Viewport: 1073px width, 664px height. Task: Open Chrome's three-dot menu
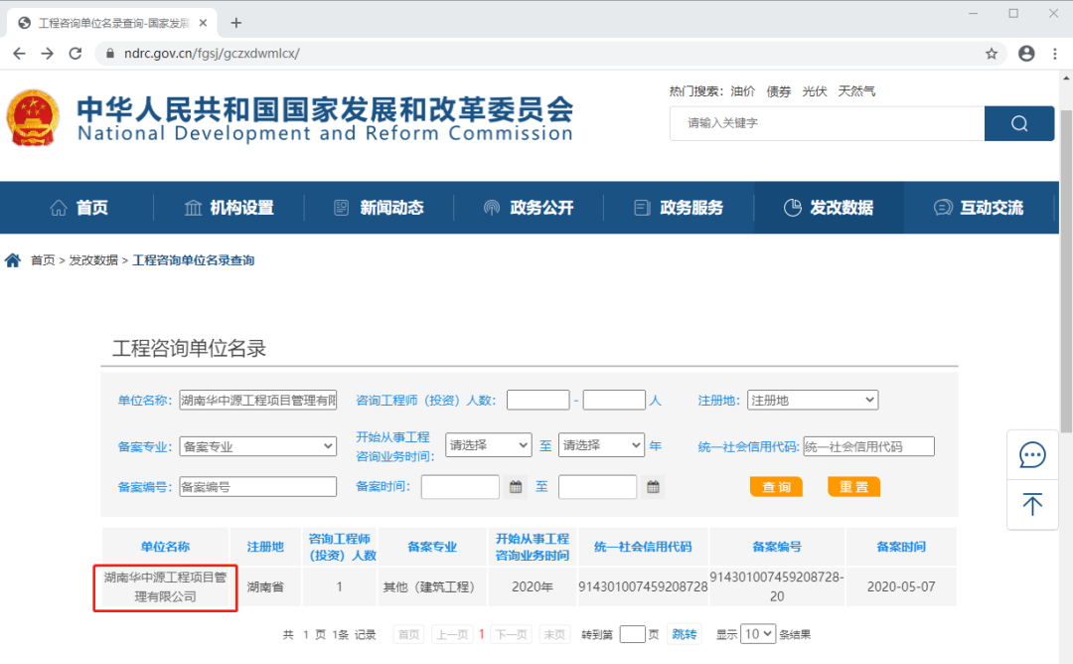click(x=1054, y=54)
